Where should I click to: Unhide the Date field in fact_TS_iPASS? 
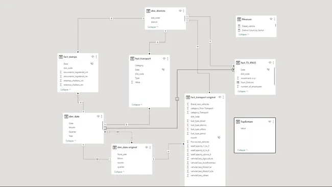(x=268, y=69)
